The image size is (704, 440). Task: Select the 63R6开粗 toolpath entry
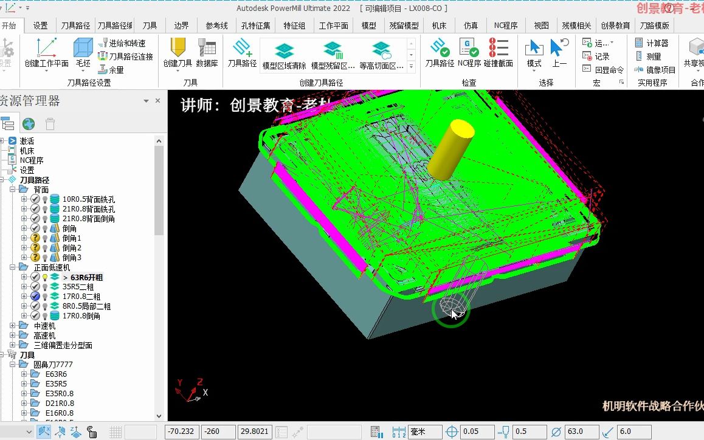pos(86,277)
